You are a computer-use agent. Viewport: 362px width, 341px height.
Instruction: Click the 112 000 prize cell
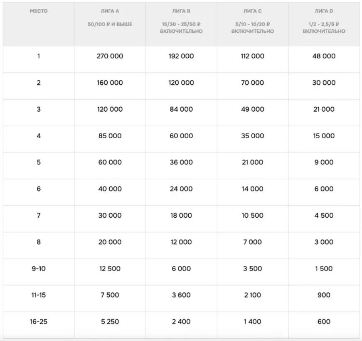coord(252,56)
